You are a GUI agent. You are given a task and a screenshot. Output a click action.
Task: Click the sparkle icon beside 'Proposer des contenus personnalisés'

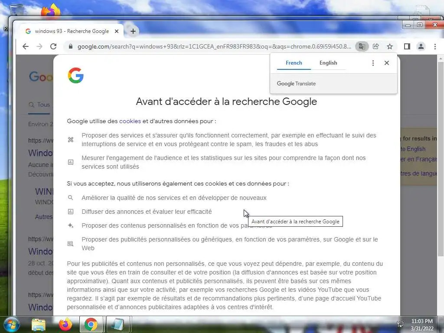pyautogui.click(x=71, y=225)
